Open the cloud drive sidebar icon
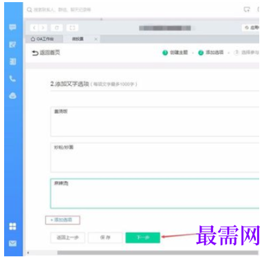The image size is (273, 257). click(12, 96)
